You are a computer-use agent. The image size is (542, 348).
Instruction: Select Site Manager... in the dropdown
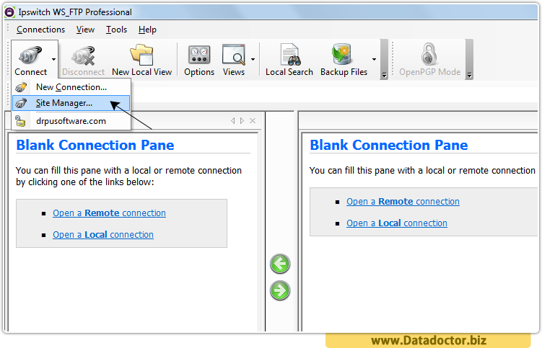coord(71,103)
